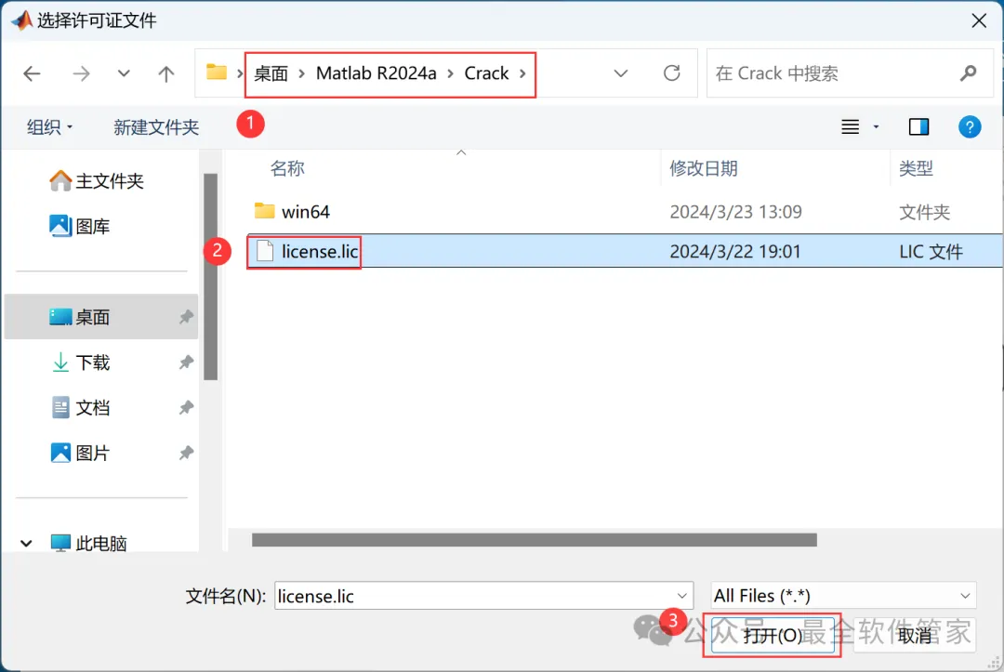Change view layout icon
Screen dimensions: 1004x672
point(850,126)
